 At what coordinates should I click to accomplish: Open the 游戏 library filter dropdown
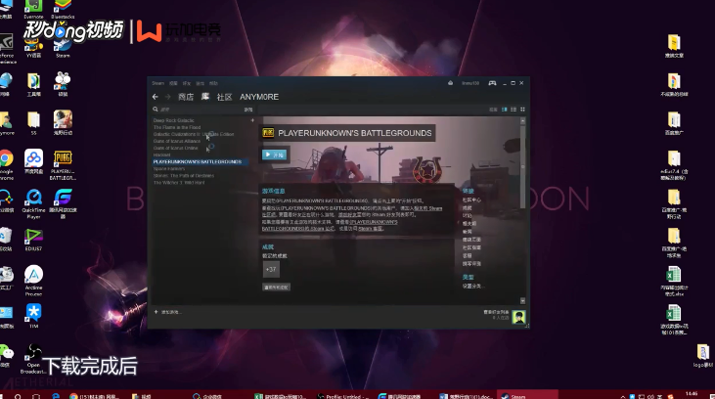click(x=248, y=110)
